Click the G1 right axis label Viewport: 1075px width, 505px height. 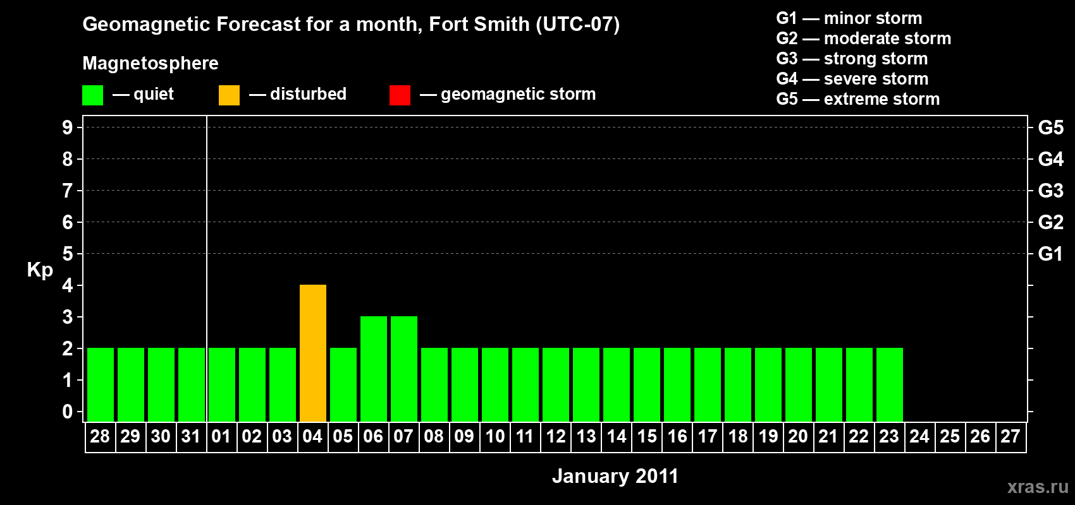point(1051,254)
